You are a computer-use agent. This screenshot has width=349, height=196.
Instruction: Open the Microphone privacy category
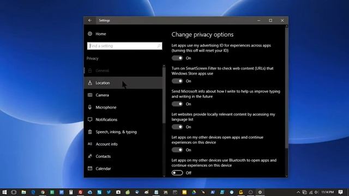(123, 107)
